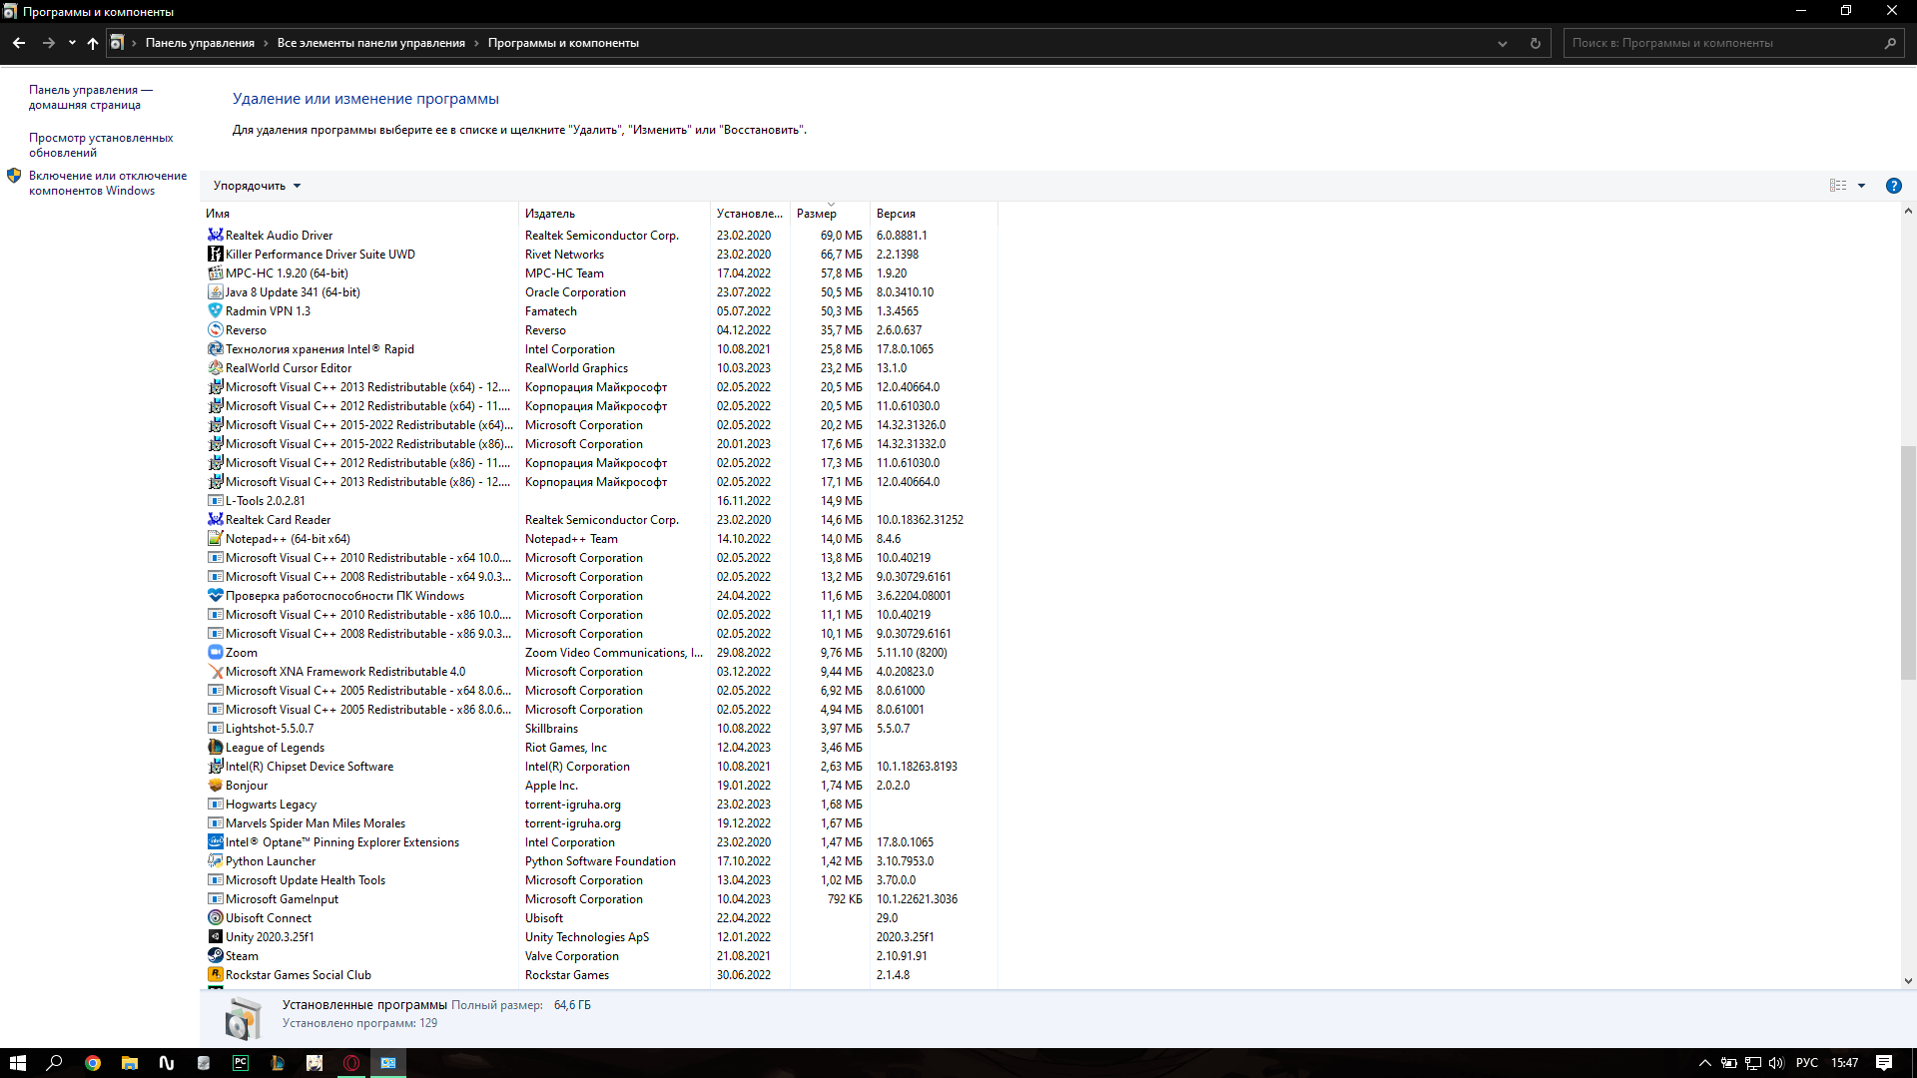Open Просмотр установленных обновлений link

coord(101,145)
